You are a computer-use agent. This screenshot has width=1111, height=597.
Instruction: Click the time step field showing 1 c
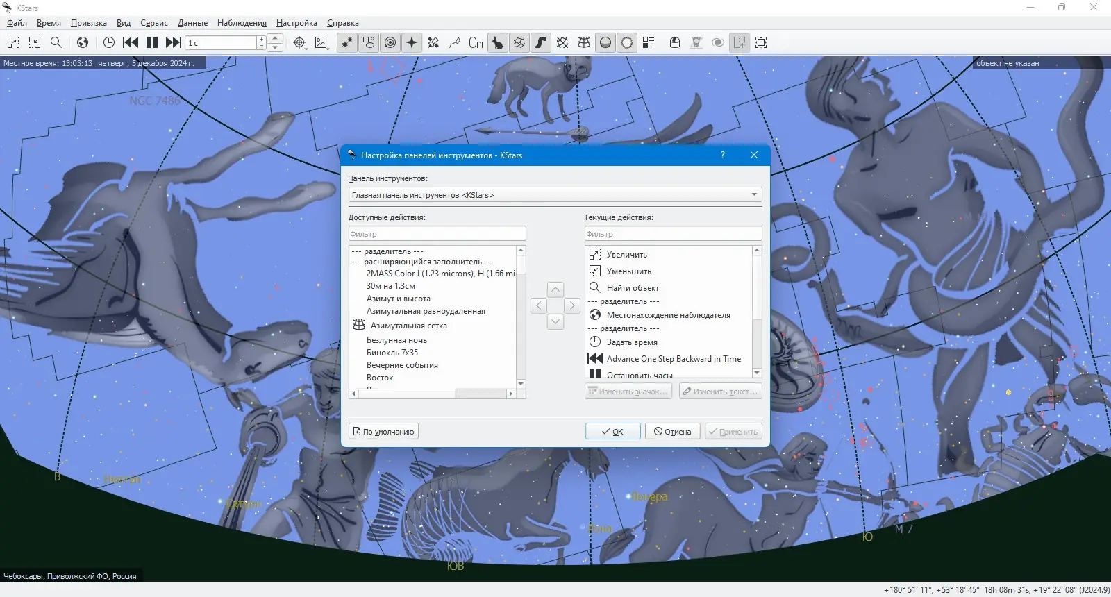pyautogui.click(x=222, y=43)
